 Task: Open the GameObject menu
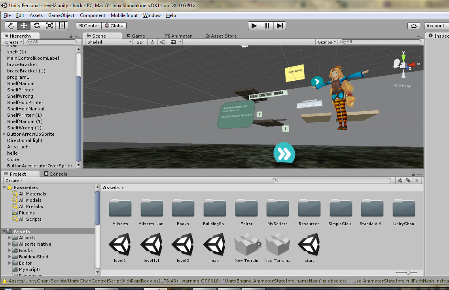[x=61, y=15]
